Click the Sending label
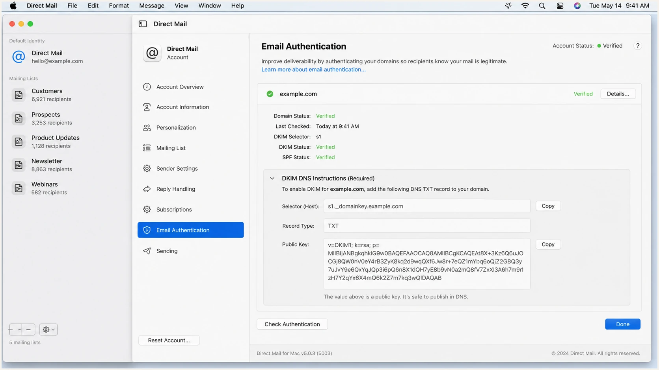This screenshot has width=659, height=370. coord(167,251)
